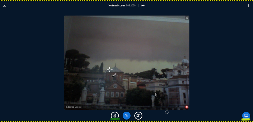
Task: Click the recording indicator icon
Action: pyautogui.click(x=143, y=6)
